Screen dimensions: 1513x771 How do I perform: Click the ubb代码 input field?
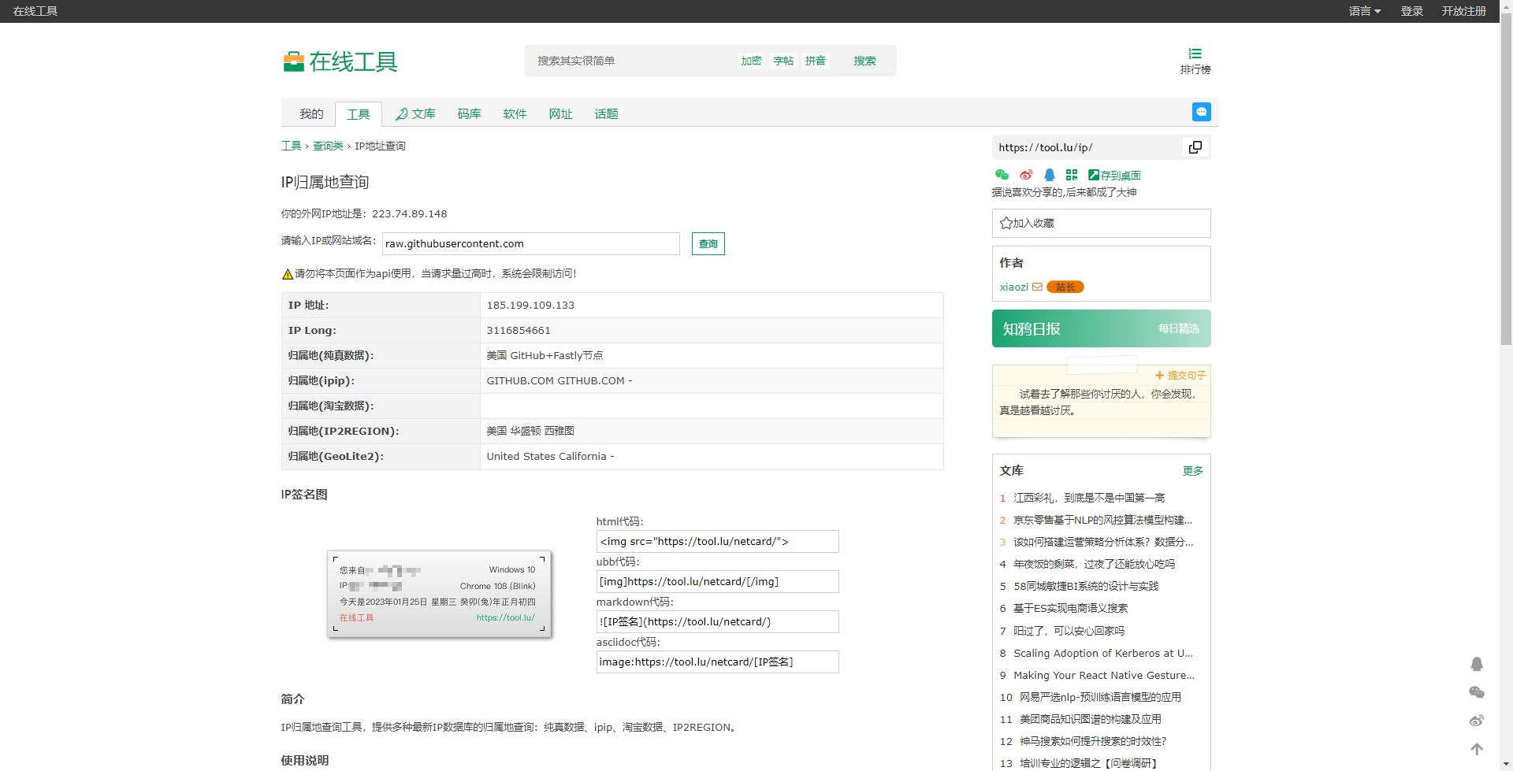pyautogui.click(x=717, y=581)
